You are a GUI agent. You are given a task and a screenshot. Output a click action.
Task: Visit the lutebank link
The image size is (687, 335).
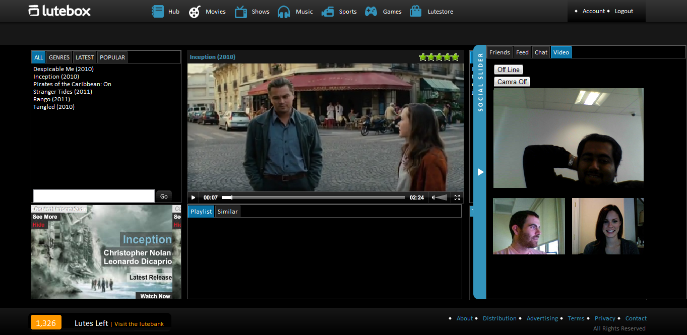coord(139,324)
